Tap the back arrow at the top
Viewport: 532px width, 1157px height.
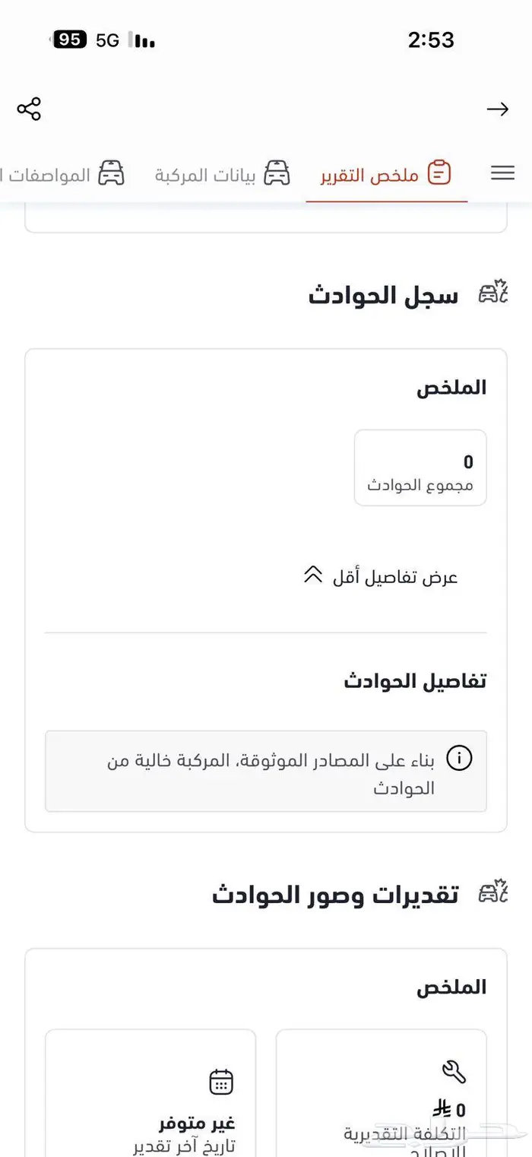(498, 109)
